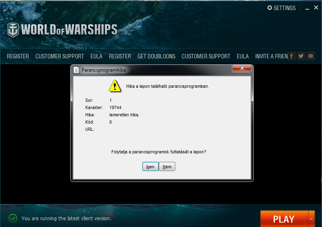This screenshot has width=322, height=227.
Task: Open the second REGISTER menu link
Action: 120,56
